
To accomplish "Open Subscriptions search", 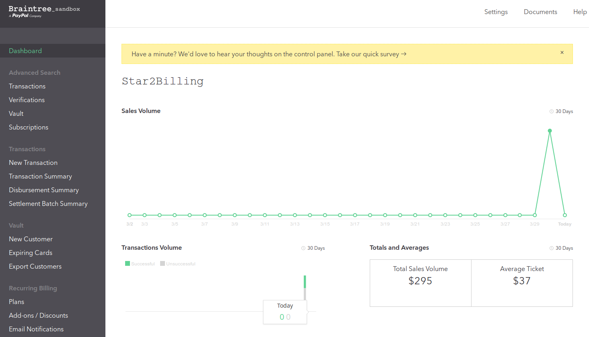I will pos(29,127).
